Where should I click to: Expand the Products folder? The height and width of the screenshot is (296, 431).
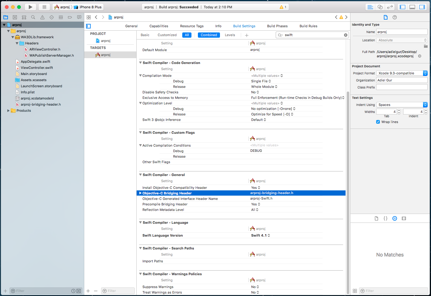(9, 111)
